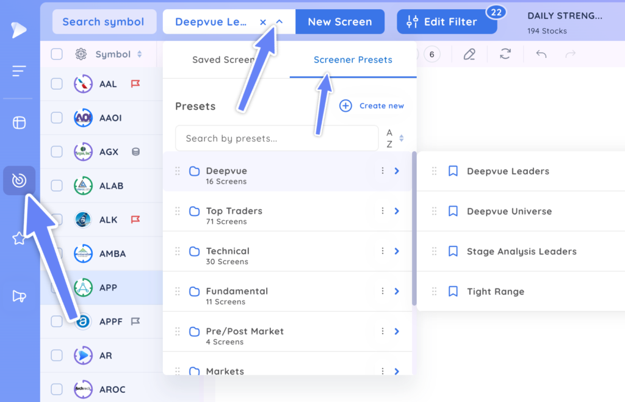Image resolution: width=625 pixels, height=402 pixels.
Task: Switch to the Screener Presets tab
Action: (x=353, y=60)
